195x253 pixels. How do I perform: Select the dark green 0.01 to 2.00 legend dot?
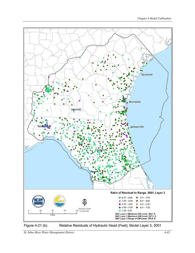pos(137,198)
